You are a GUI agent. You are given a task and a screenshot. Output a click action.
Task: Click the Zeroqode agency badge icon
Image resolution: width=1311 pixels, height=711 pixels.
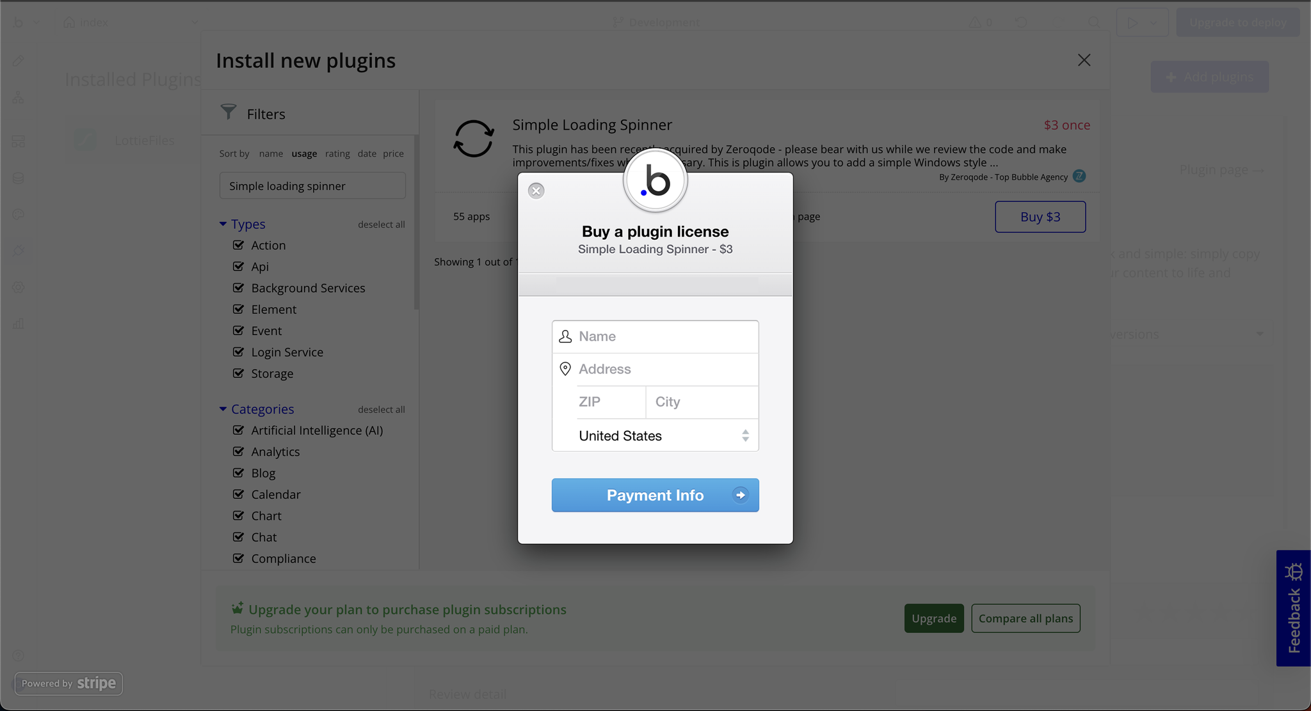click(x=1079, y=176)
